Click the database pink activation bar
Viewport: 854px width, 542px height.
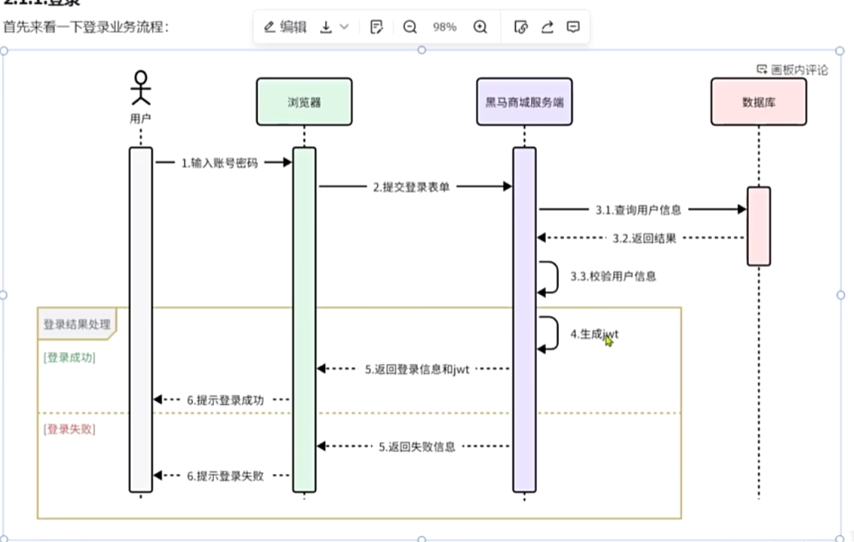[759, 227]
